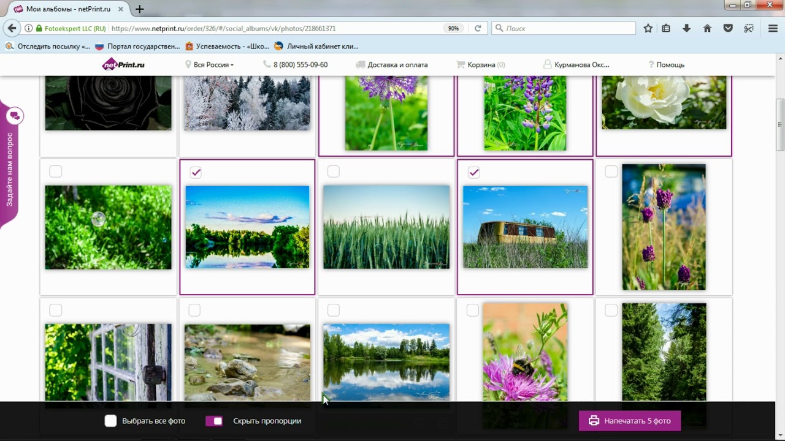Click the phone icon beside 8 (800)
Screen dimensions: 785x441
pyautogui.click(x=267, y=64)
